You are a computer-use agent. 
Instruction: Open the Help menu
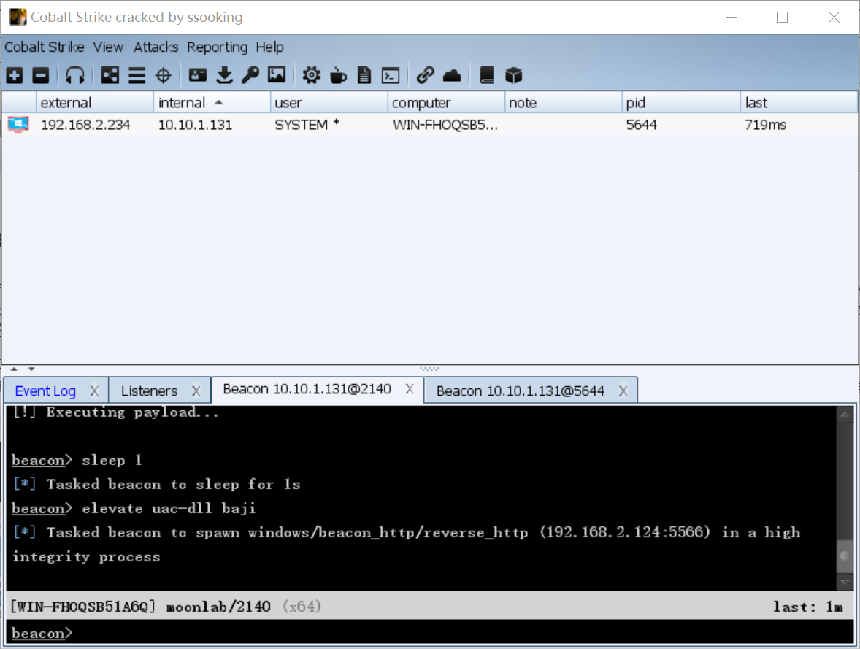tap(269, 47)
